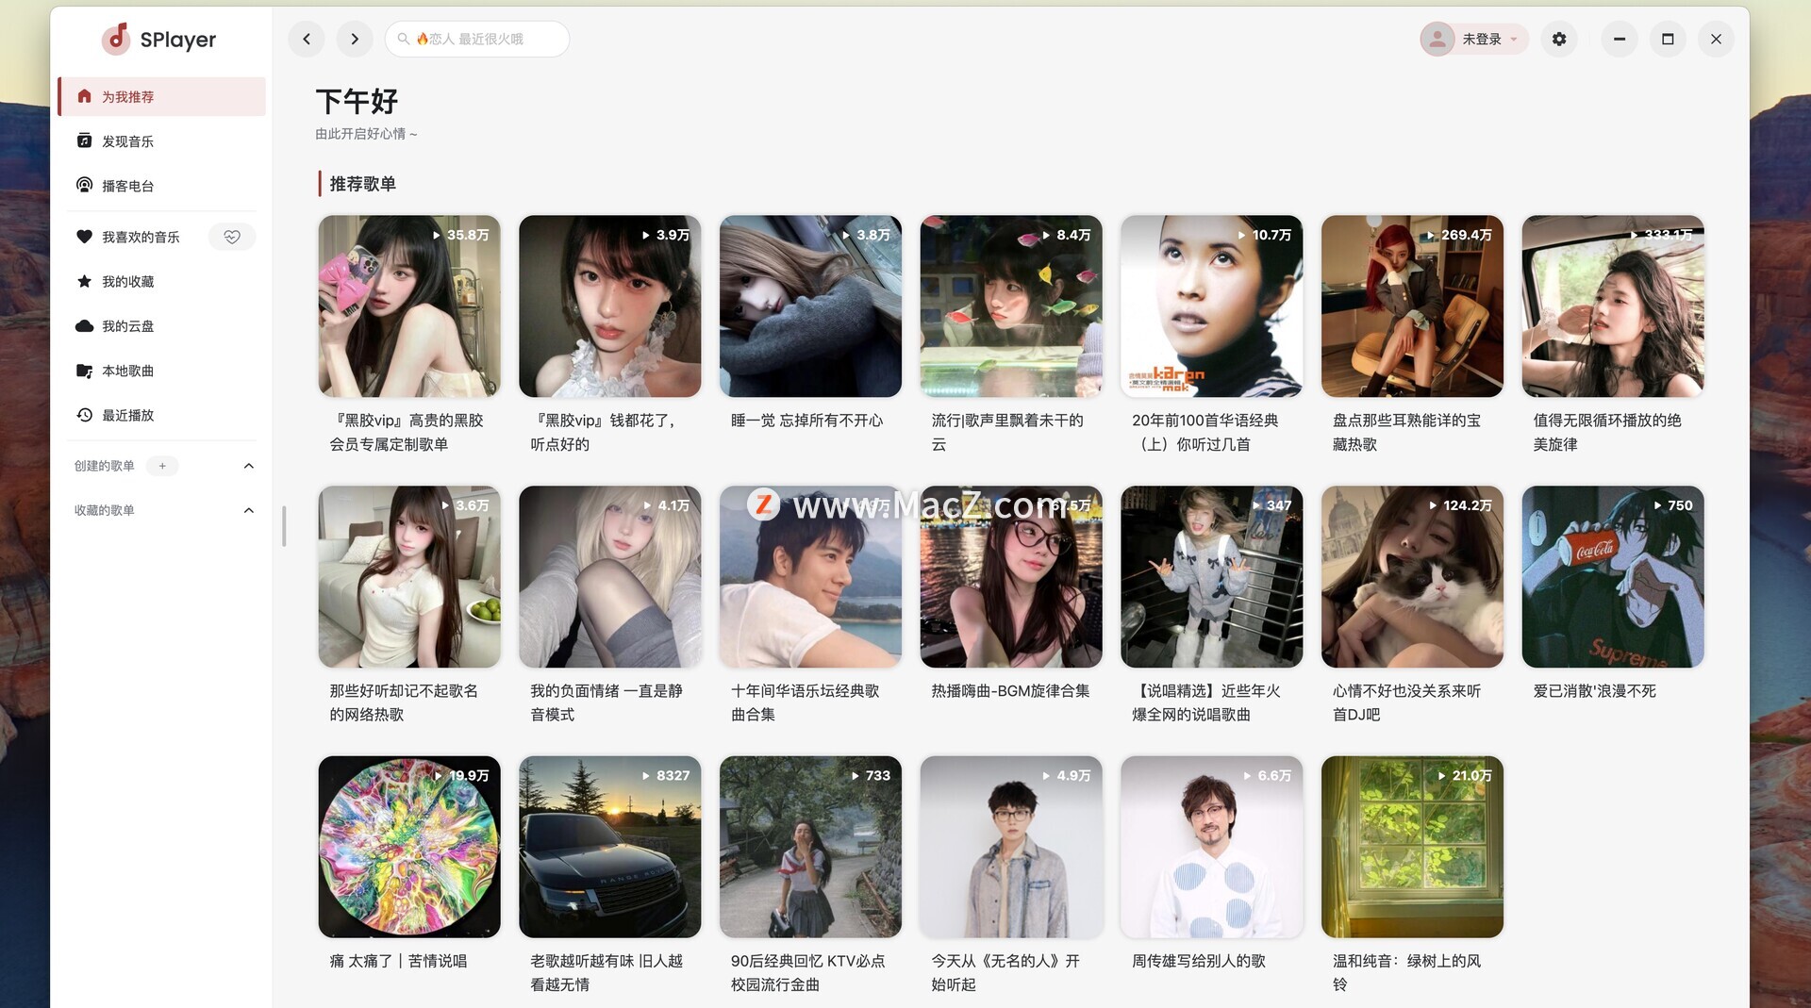The image size is (1811, 1008).
Task: Open 最近播放 history item
Action: (x=127, y=415)
